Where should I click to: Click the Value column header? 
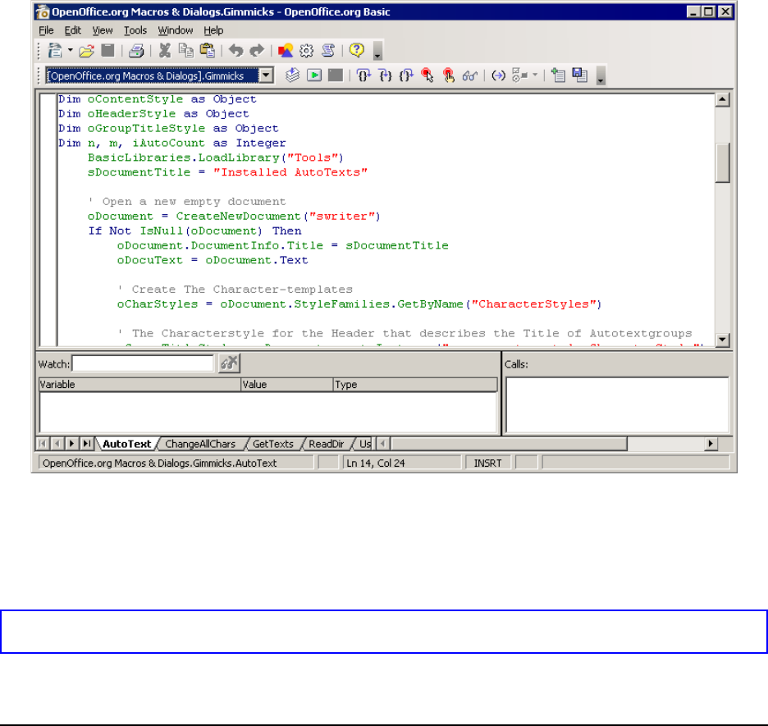(x=287, y=384)
